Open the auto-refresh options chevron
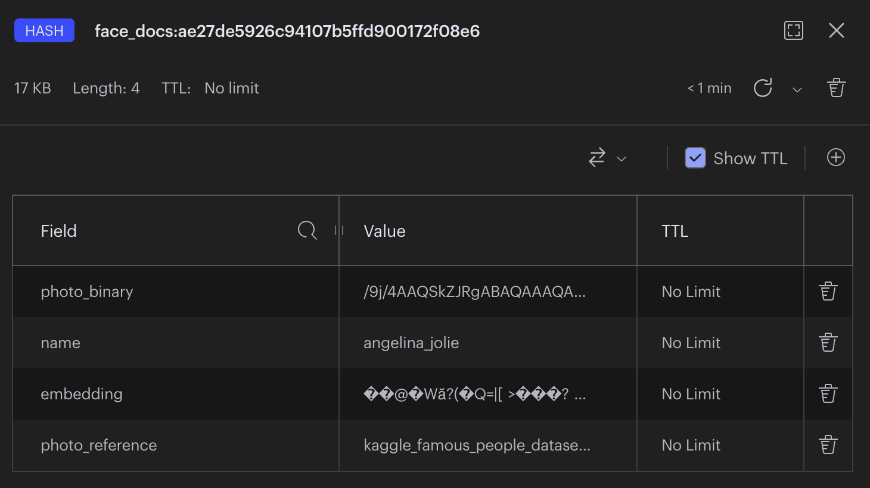This screenshot has width=870, height=488. point(797,90)
